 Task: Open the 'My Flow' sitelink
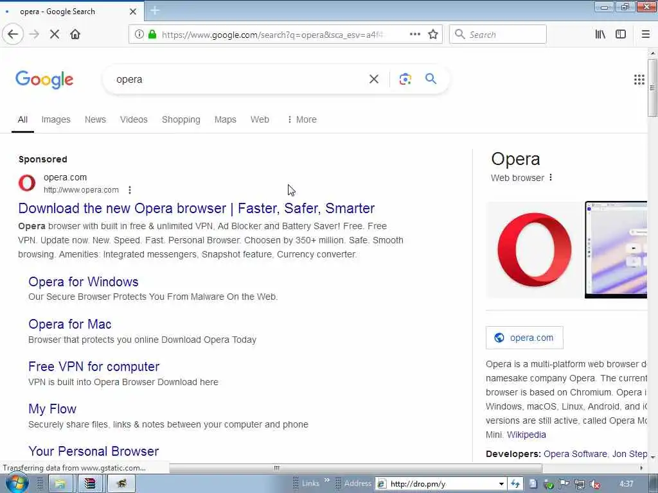[53, 409]
